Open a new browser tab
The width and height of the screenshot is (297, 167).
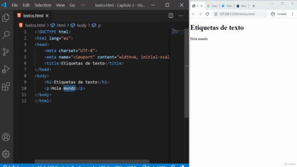[254, 6]
